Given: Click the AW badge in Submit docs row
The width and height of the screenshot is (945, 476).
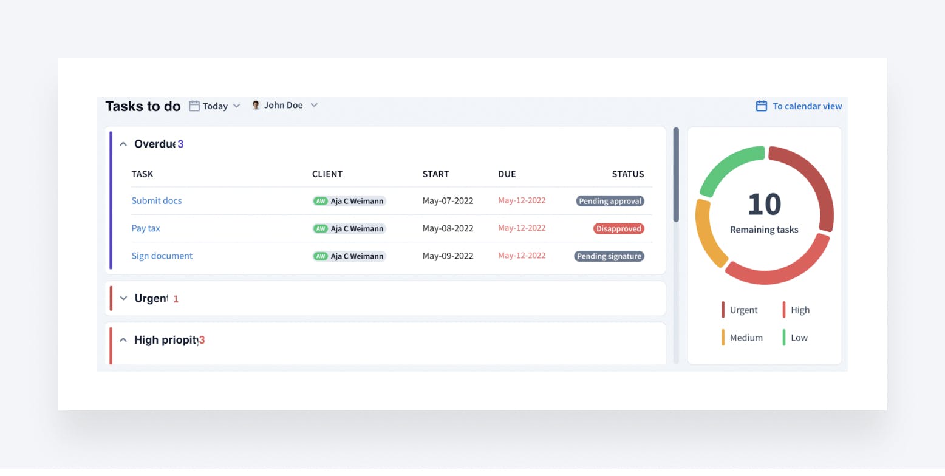Looking at the screenshot, I should click(321, 201).
